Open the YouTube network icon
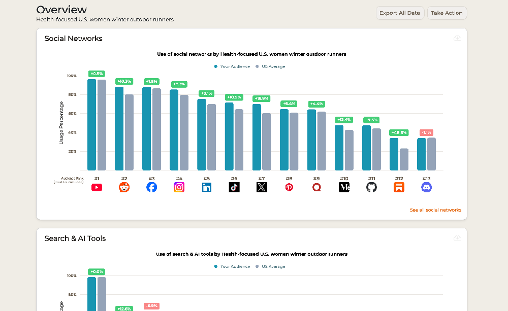 (97, 187)
